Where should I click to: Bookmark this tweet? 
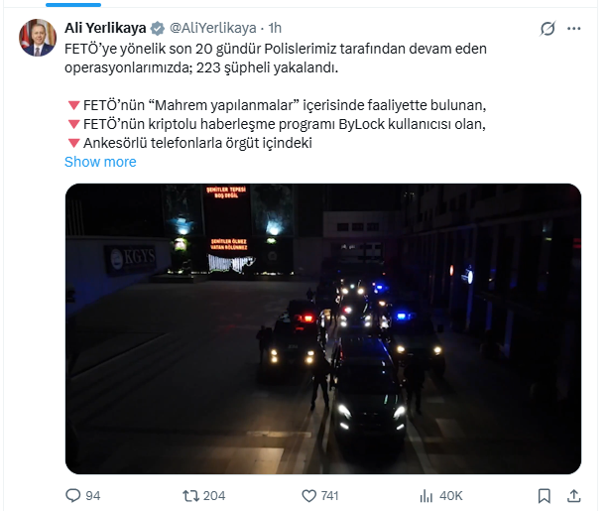(x=545, y=496)
